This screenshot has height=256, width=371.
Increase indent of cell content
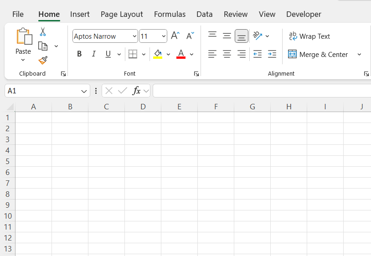coord(272,54)
